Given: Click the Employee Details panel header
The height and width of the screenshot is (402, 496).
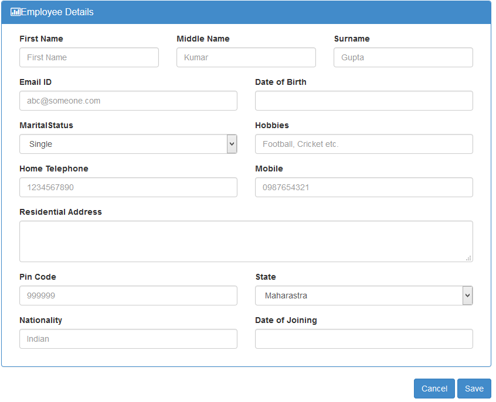Looking at the screenshot, I should coord(246,12).
